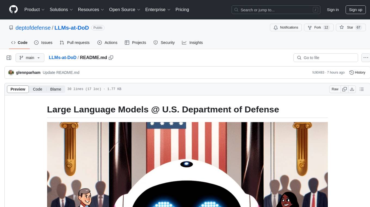This screenshot has height=207, width=370.
Task: Click the Notifications bell button
Action: (x=286, y=28)
